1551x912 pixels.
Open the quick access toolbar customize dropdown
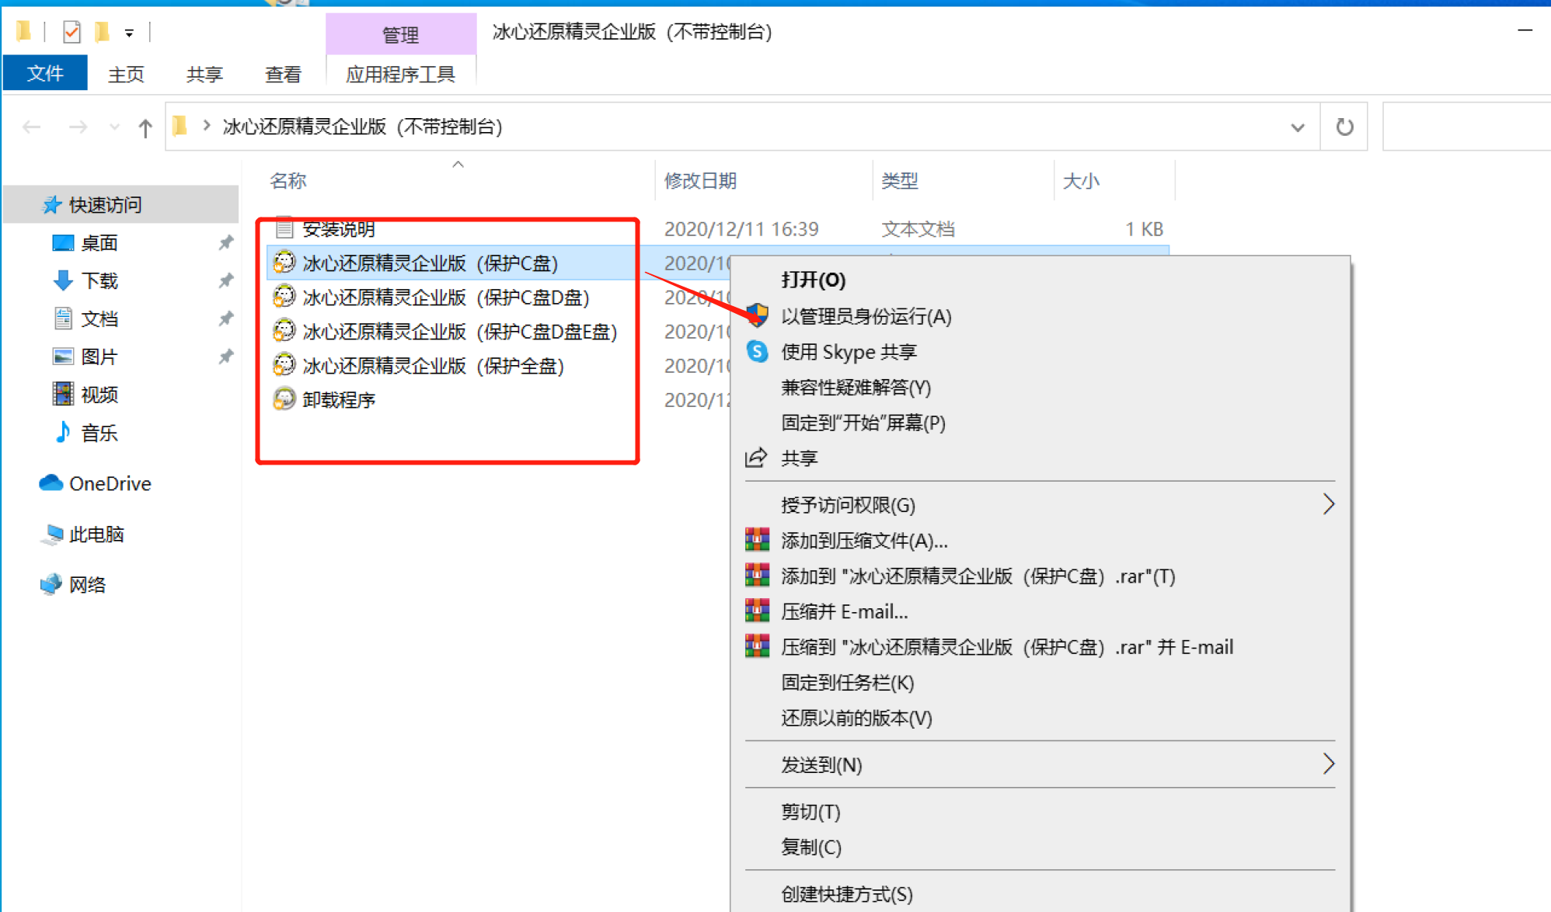[129, 33]
